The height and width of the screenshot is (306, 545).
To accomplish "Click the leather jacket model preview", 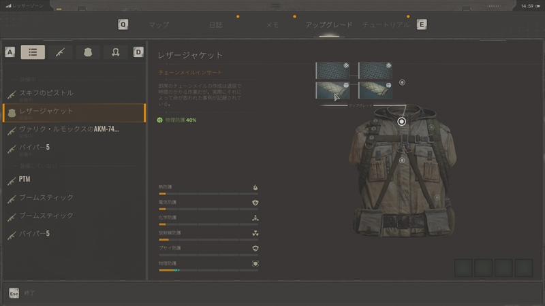I will point(403,172).
